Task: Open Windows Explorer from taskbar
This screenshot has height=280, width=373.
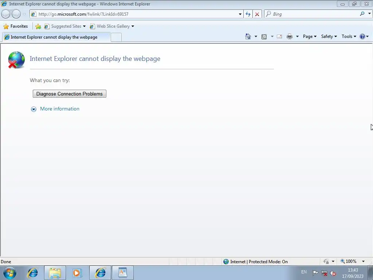Action: [x=55, y=273]
